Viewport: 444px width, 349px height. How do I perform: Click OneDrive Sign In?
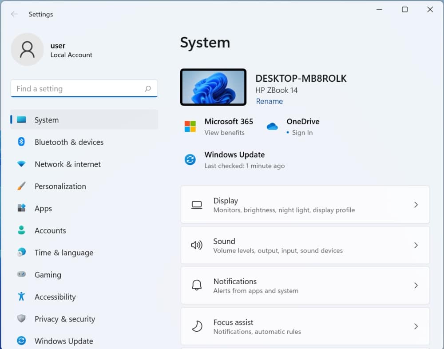[302, 133]
